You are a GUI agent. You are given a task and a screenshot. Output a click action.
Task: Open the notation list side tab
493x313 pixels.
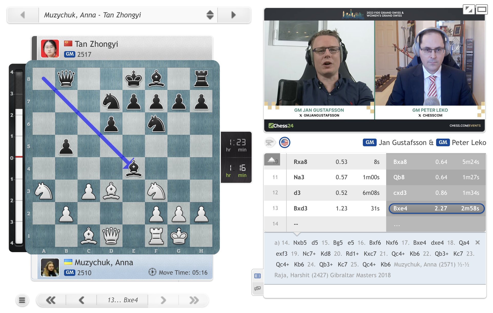pyautogui.click(x=258, y=276)
